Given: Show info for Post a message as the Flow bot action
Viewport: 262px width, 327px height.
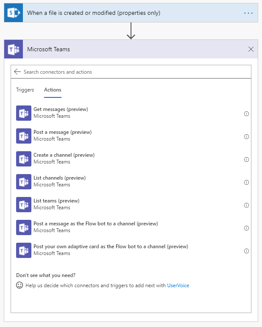Looking at the screenshot, I should [x=246, y=228].
